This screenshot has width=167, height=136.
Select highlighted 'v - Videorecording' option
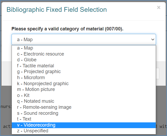click(84, 125)
